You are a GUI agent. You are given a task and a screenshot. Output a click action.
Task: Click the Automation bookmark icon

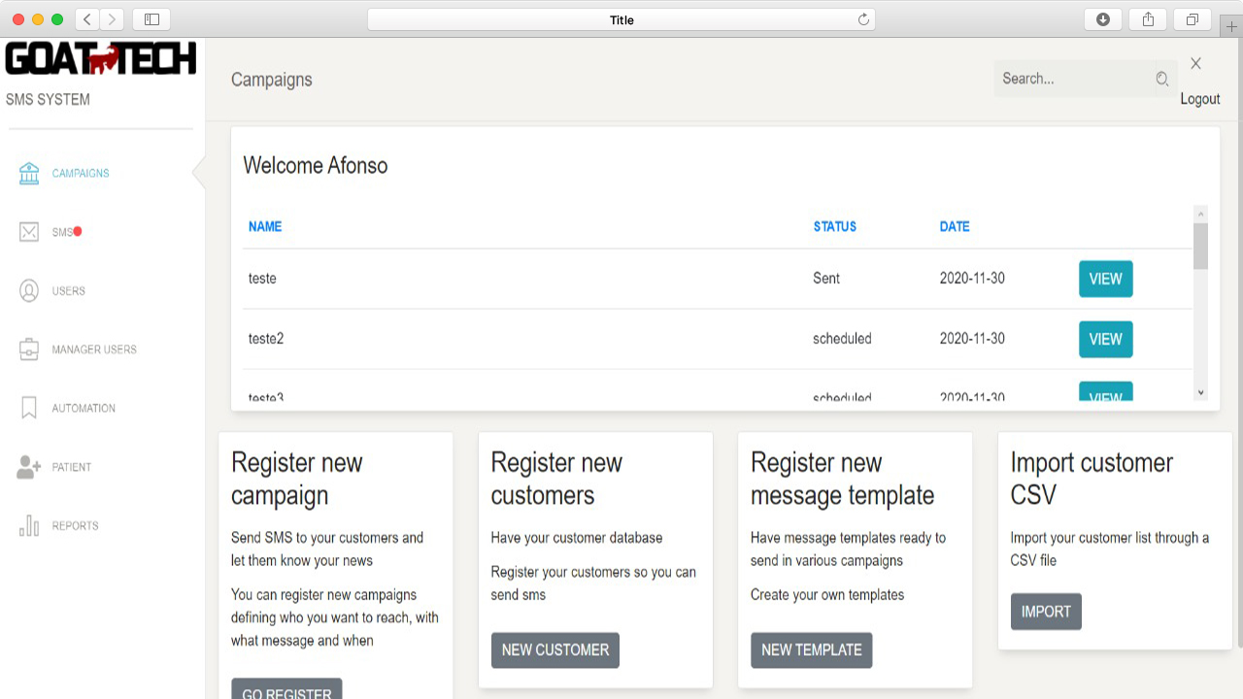click(x=29, y=409)
